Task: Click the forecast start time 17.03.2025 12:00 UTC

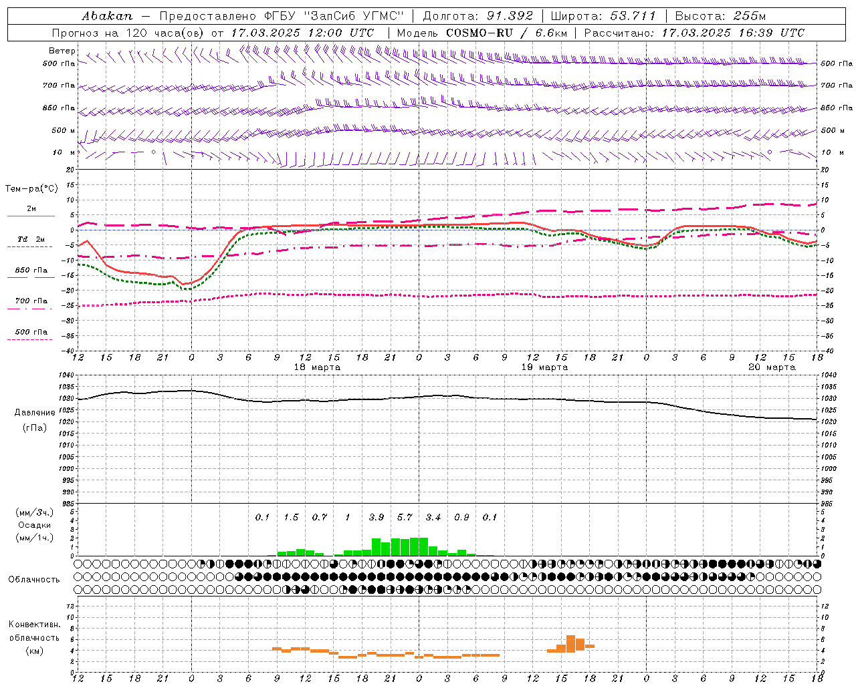Action: (302, 33)
